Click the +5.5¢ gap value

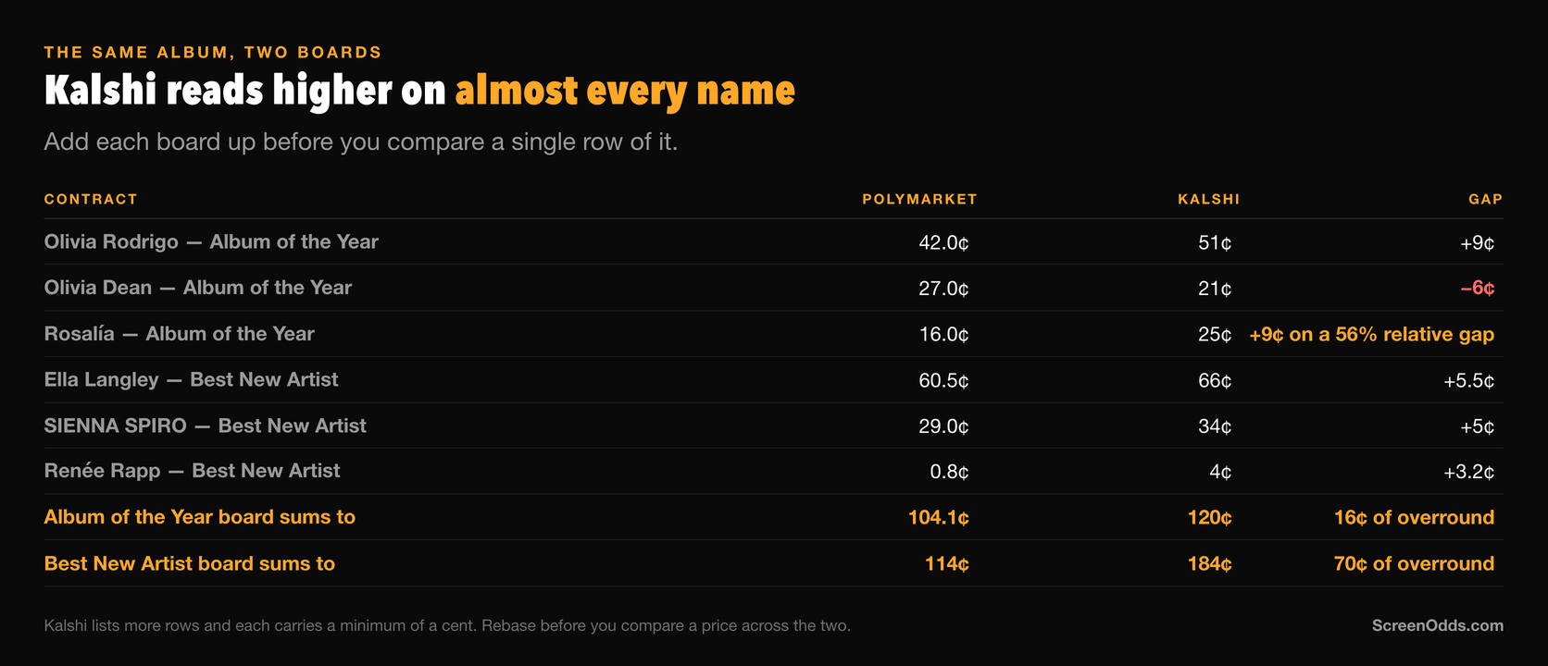click(x=1468, y=380)
